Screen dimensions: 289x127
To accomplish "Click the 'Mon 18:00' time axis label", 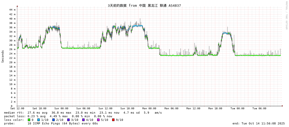I will click(x=215, y=108).
